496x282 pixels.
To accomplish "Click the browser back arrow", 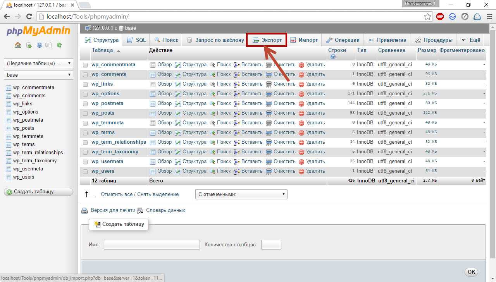I will 7,17.
